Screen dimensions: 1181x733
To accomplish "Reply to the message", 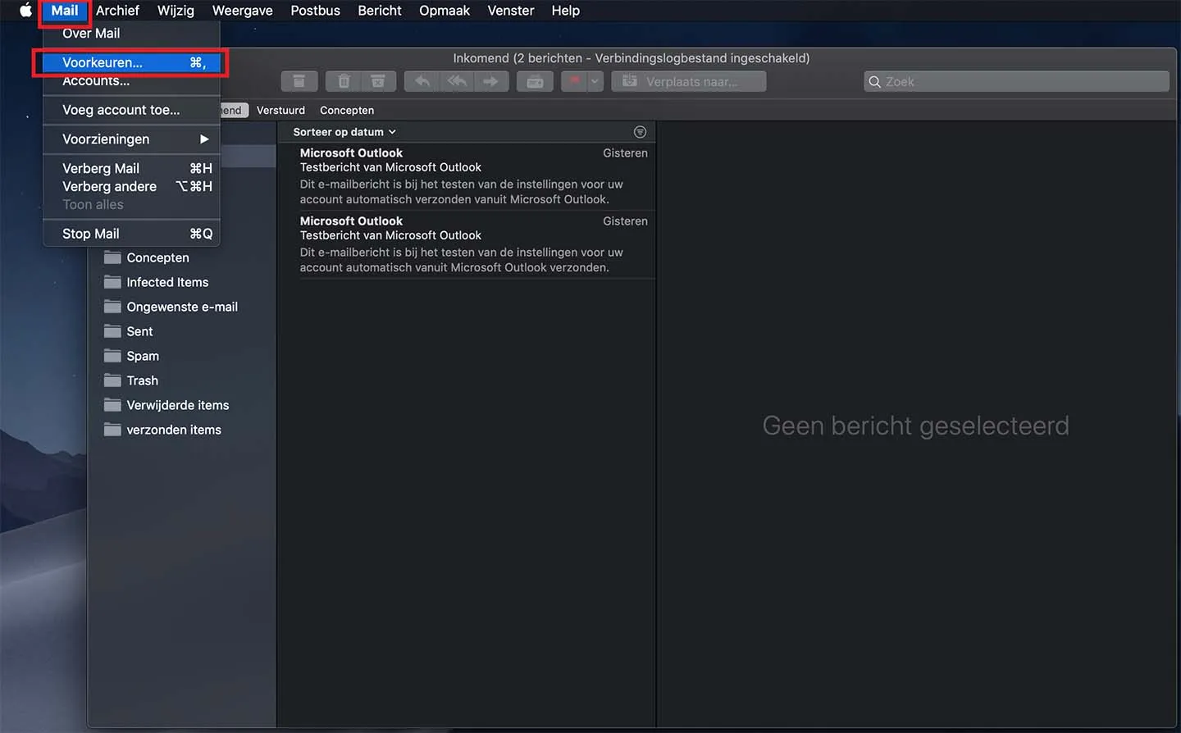I will coord(421,81).
